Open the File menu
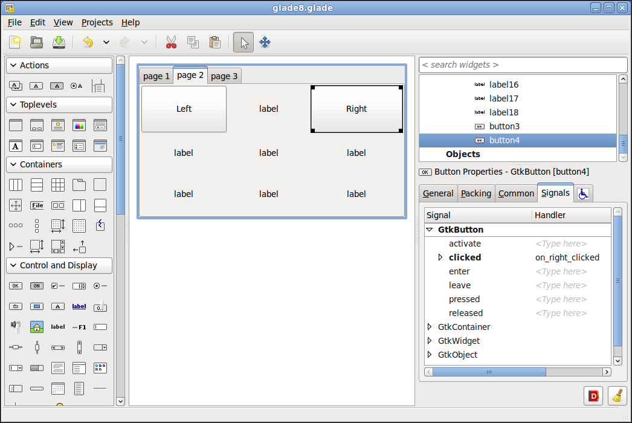 [x=15, y=22]
